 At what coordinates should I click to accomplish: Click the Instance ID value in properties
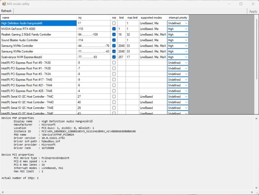tap(88, 131)
